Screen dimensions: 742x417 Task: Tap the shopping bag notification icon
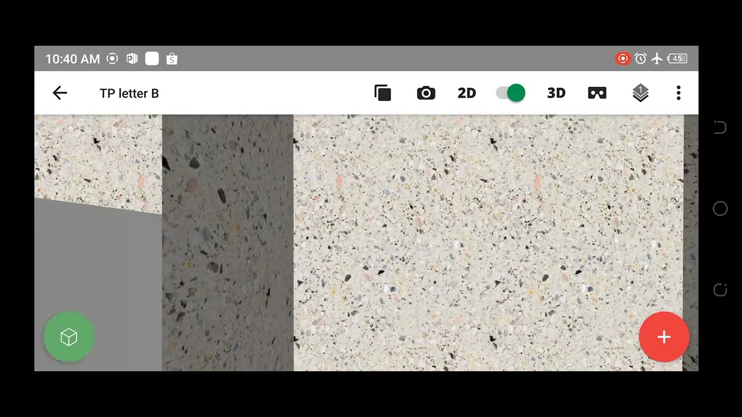(172, 58)
